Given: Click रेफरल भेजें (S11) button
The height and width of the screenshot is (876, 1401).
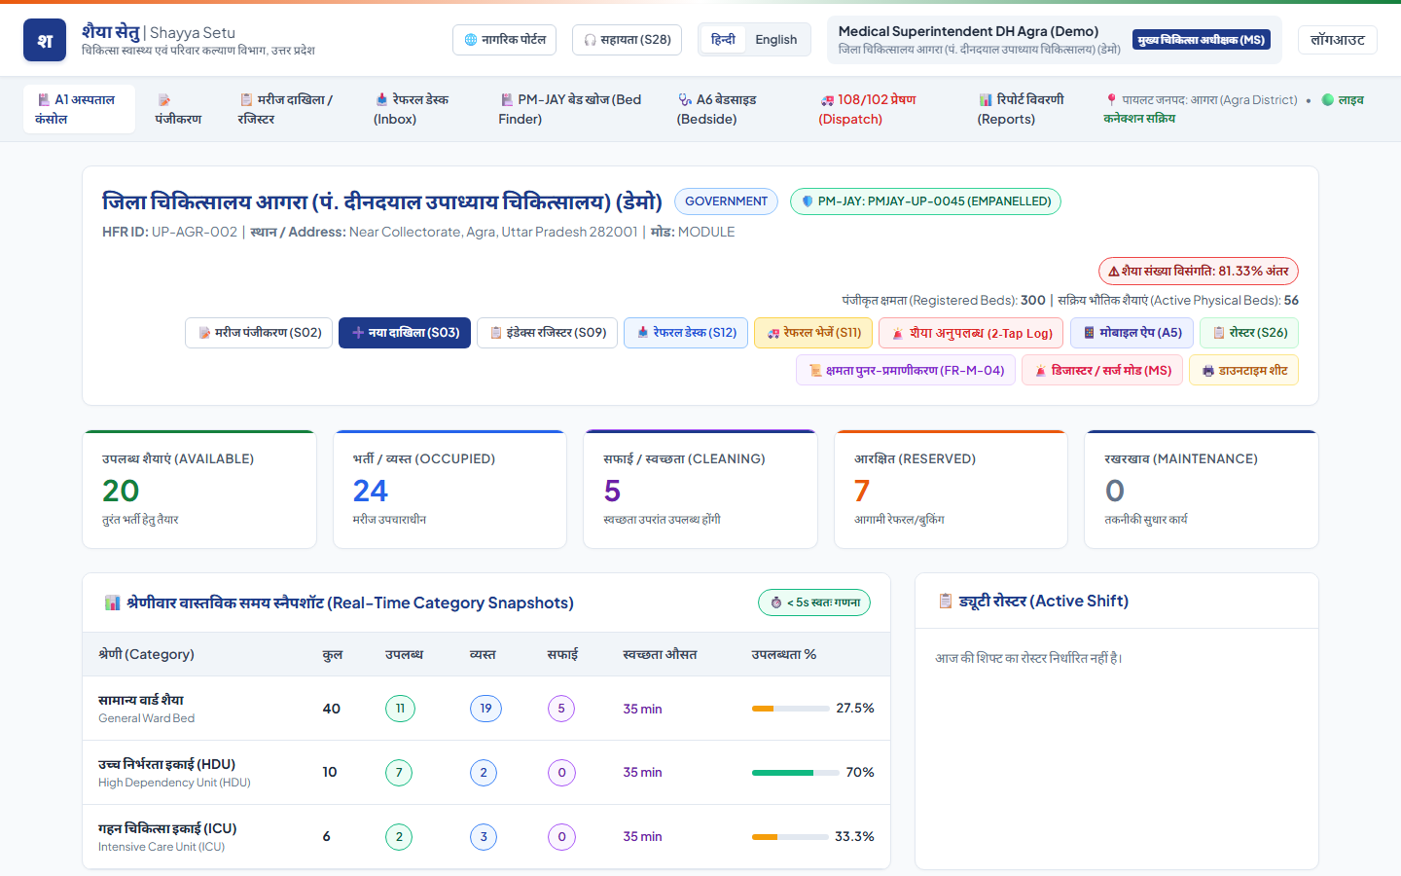Looking at the screenshot, I should click(813, 333).
